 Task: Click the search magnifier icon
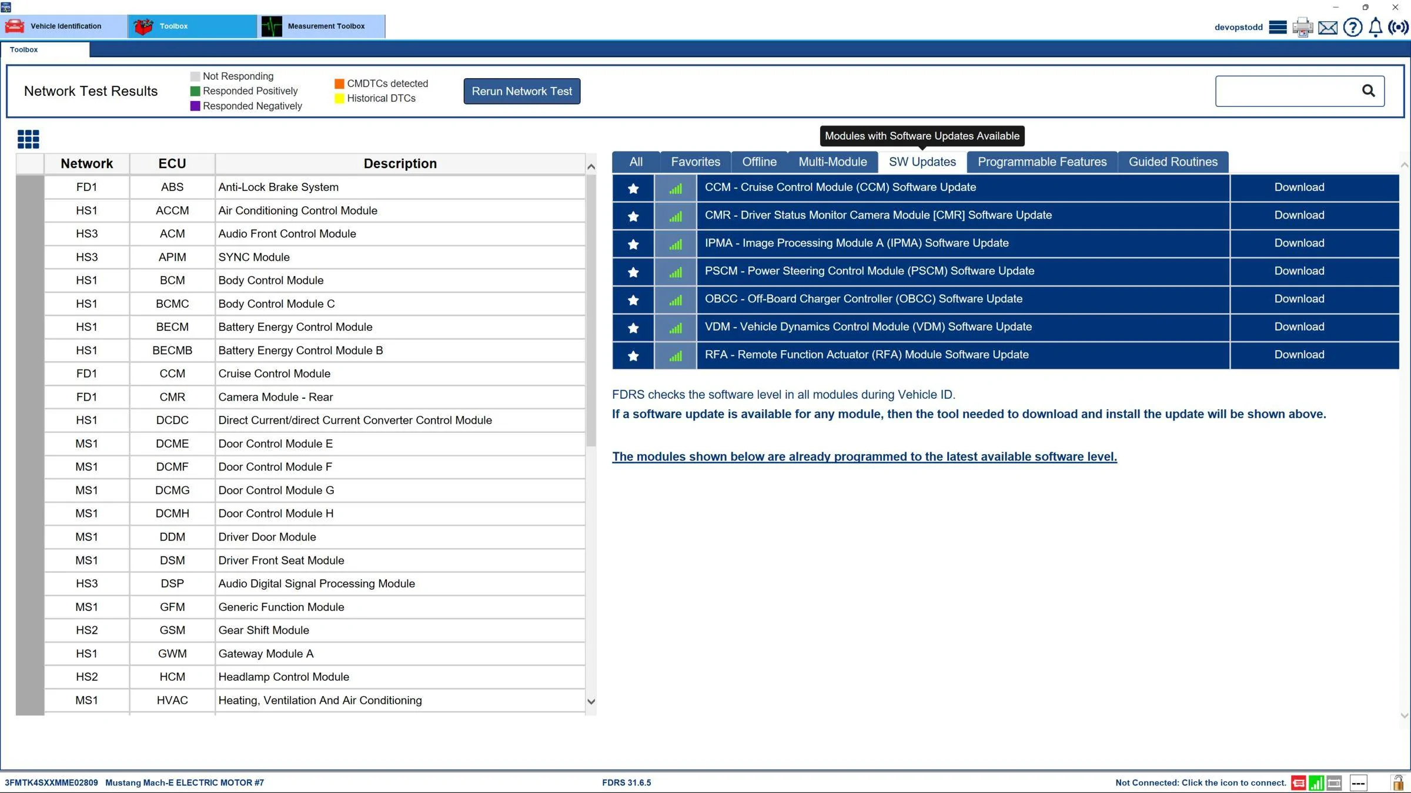click(x=1369, y=90)
